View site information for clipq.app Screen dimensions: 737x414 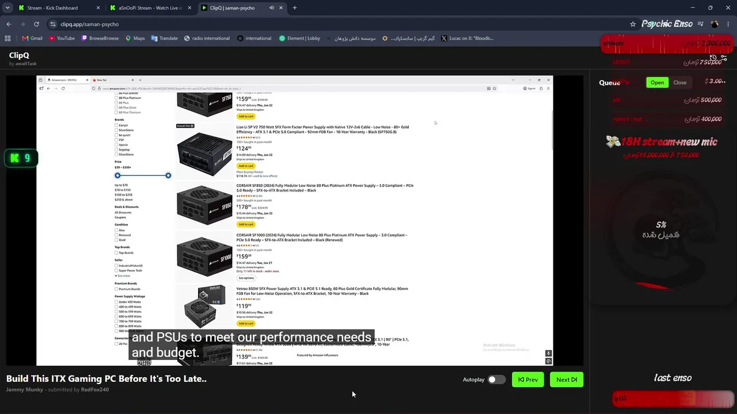click(x=53, y=24)
